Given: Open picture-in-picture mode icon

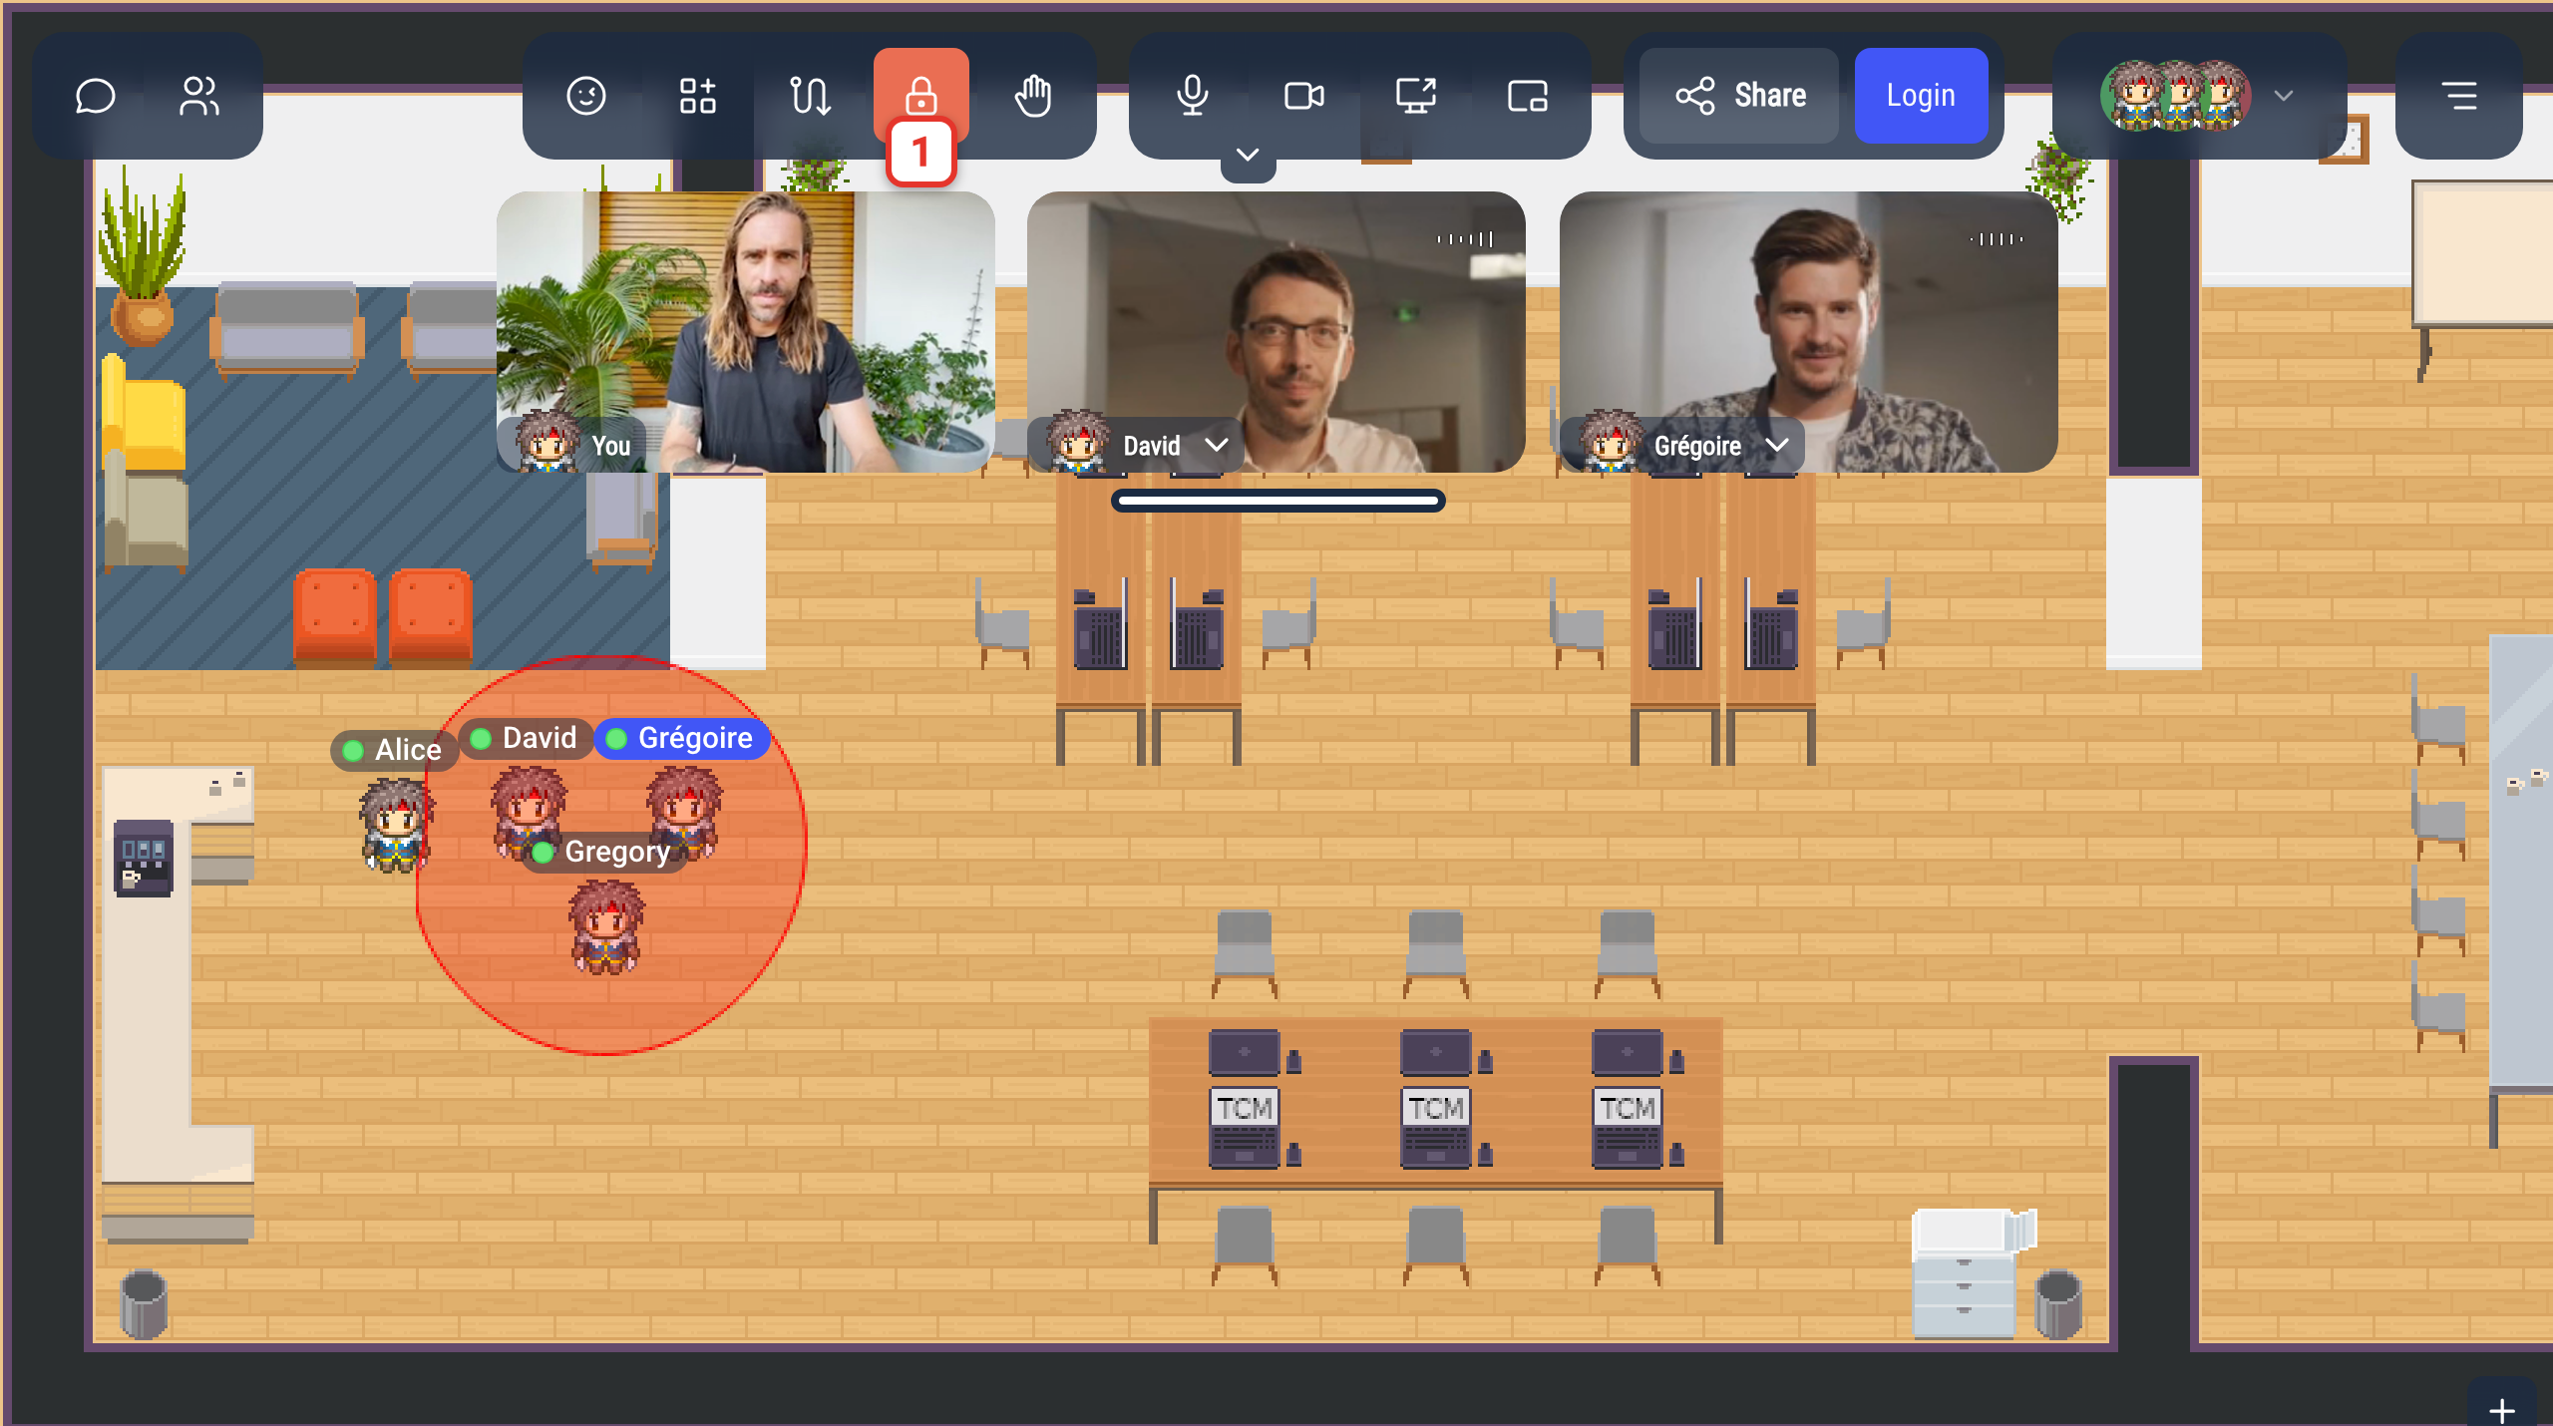Looking at the screenshot, I should [1528, 96].
